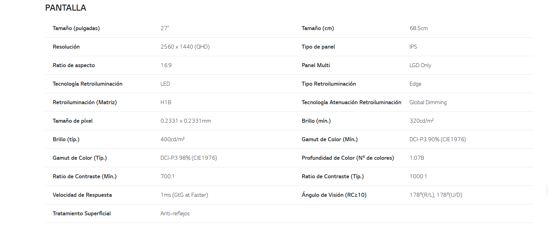548x225 pixels.
Task: Select the Ratio de aspecto label
Action: point(74,65)
